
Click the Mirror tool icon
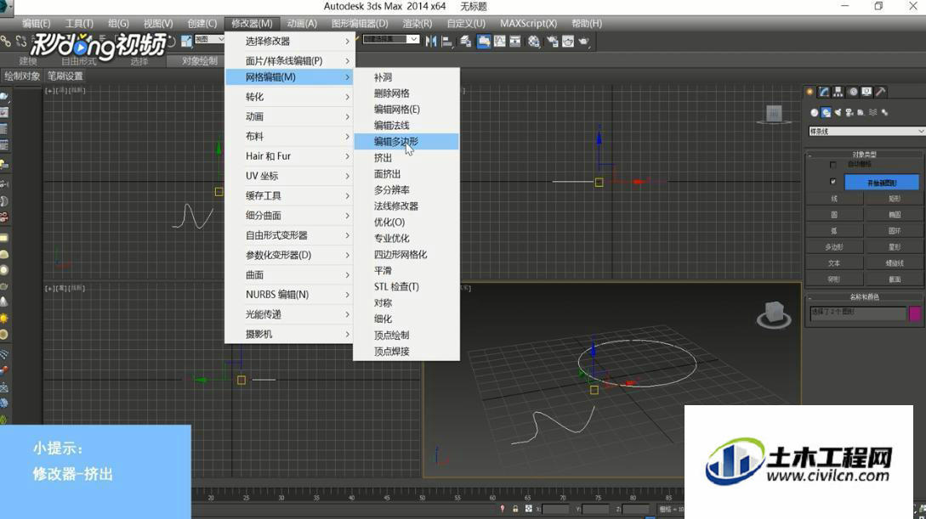coord(431,42)
